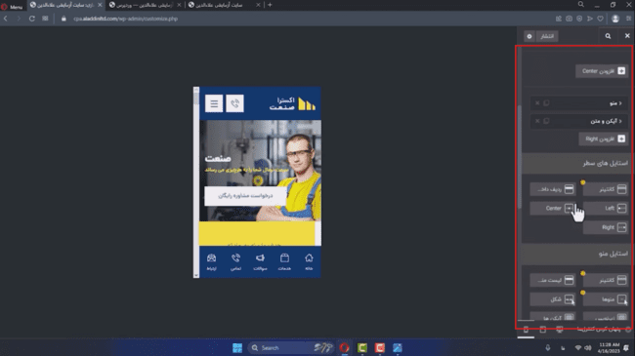This screenshot has width=635, height=356.
Task: Click the heart bookmark icon
Action: point(600,19)
